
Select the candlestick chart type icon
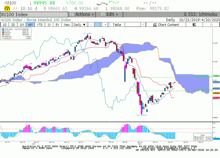97,25
